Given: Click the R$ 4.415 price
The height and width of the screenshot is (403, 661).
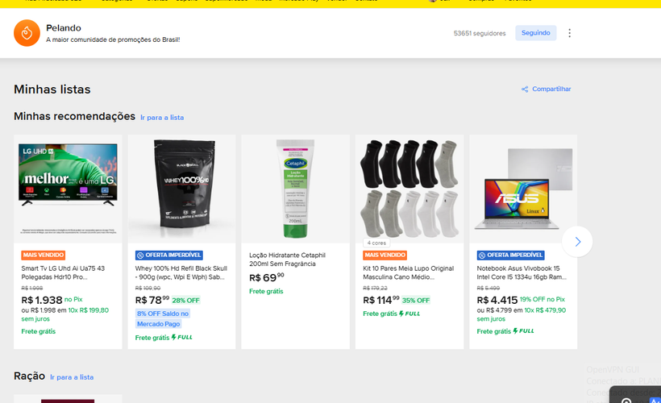Looking at the screenshot, I should tap(497, 300).
